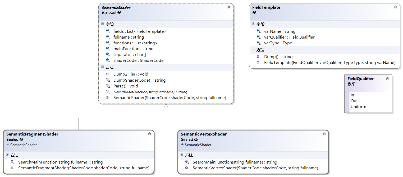Select shaderCode : ShaderCode member
Viewport: 403px width, 177px height.
coord(138,60)
